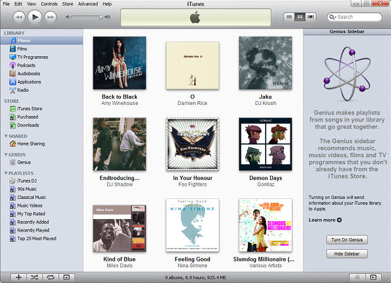The height and width of the screenshot is (283, 391).
Task: Select the Damien Rice O album cover
Action: 193,65
